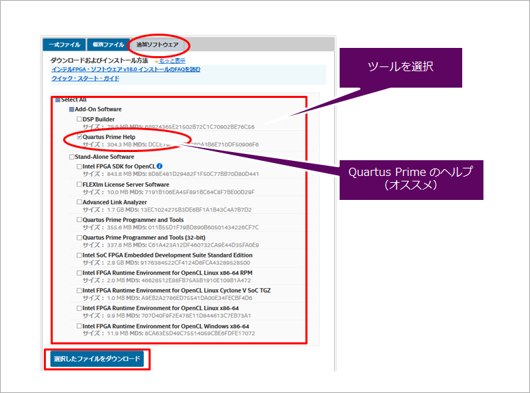
Task: Check Runtime Environment for OpenCL Linux x86-64 checkbox
Action: [79, 308]
